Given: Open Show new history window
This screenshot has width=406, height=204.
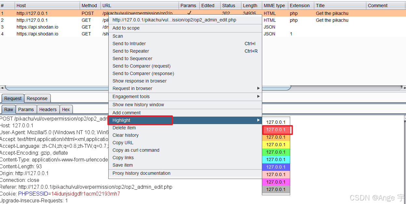Looking at the screenshot, I should (x=185, y=105).
